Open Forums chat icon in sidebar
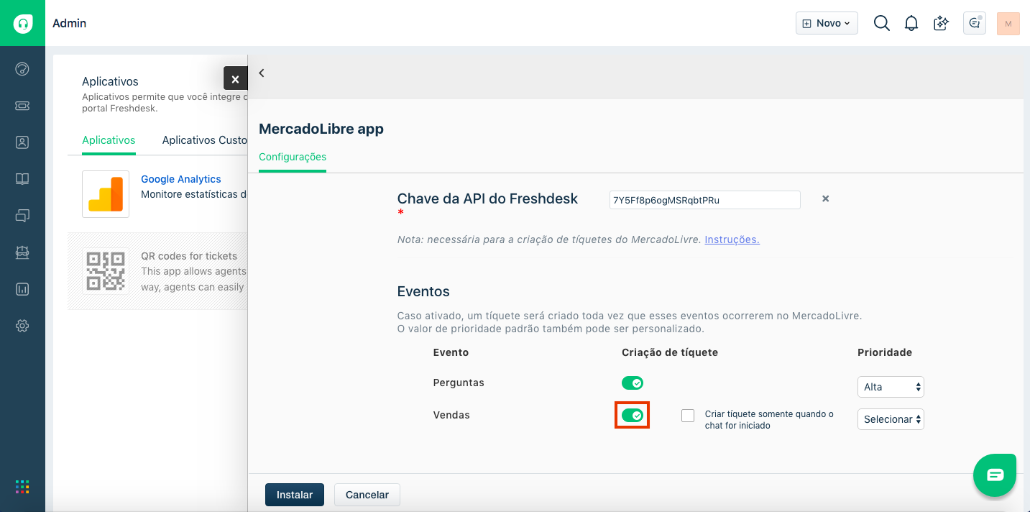 (22, 215)
